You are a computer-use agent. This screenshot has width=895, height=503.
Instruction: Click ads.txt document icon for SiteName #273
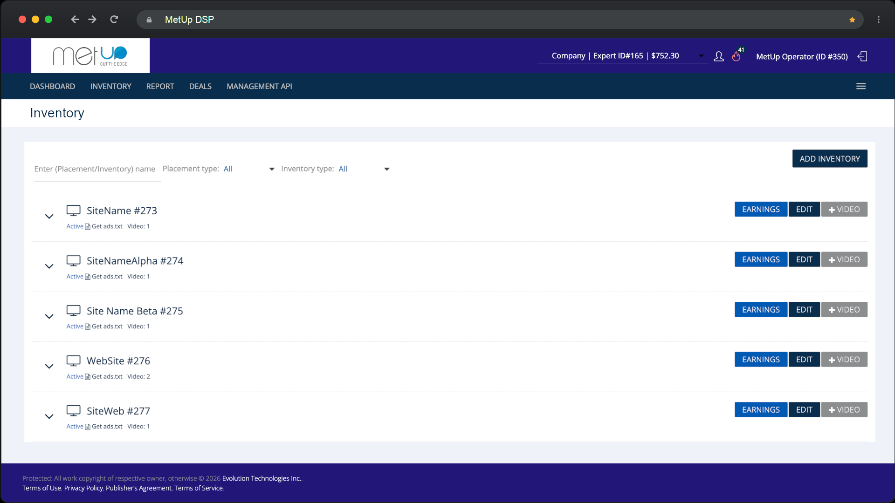[x=88, y=226]
